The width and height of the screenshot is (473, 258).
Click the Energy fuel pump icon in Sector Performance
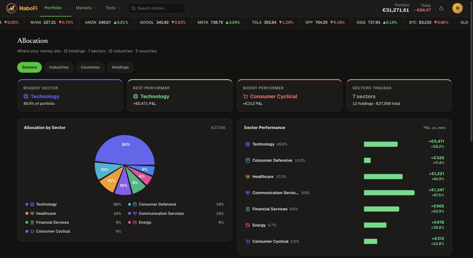(x=248, y=225)
